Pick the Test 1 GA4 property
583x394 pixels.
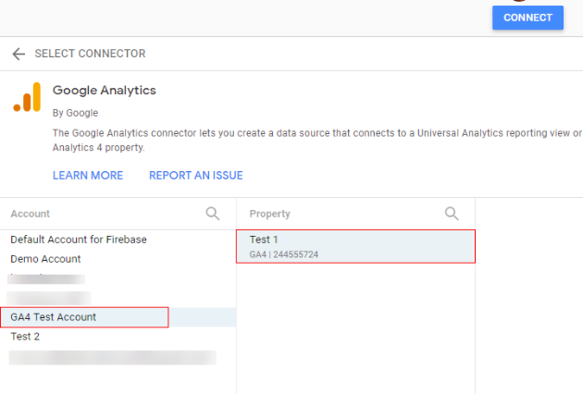click(x=355, y=246)
